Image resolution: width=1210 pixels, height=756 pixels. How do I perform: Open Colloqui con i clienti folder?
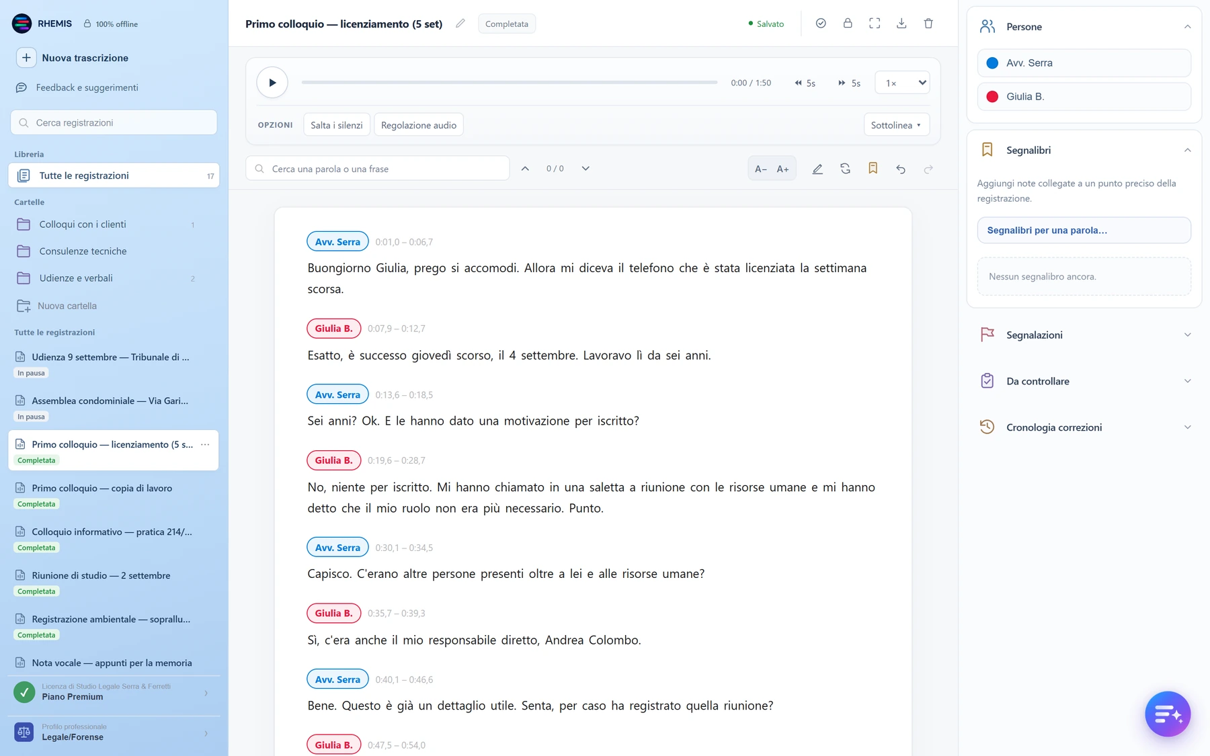114,224
